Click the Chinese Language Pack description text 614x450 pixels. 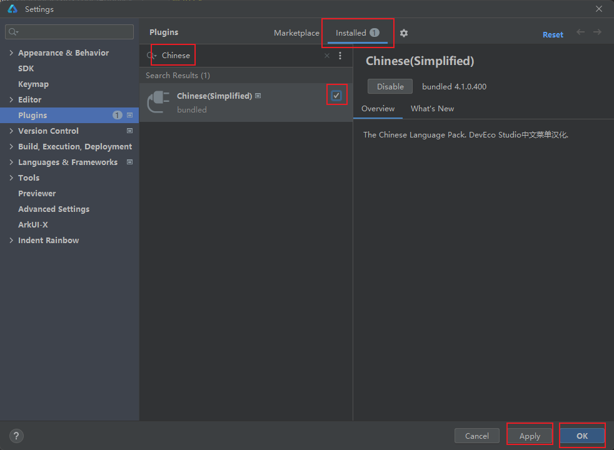466,134
